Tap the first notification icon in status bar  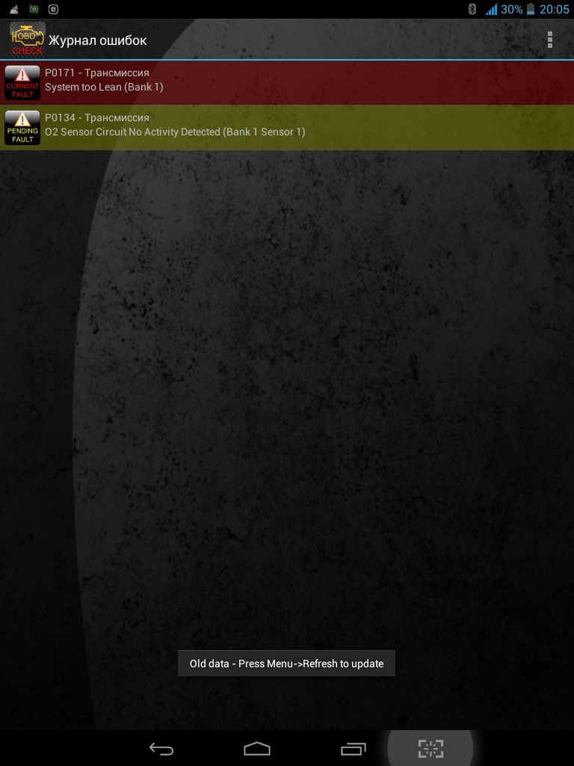point(14,9)
